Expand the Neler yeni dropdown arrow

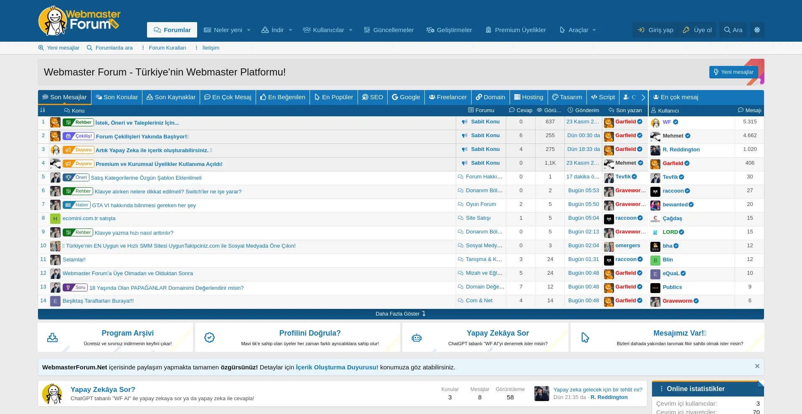pos(249,30)
